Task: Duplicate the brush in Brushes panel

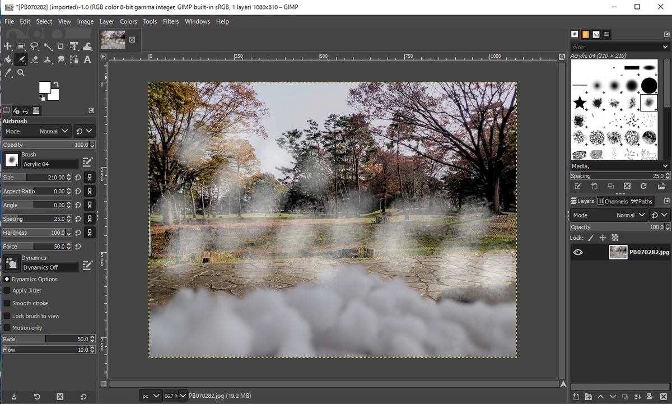Action: [x=610, y=186]
